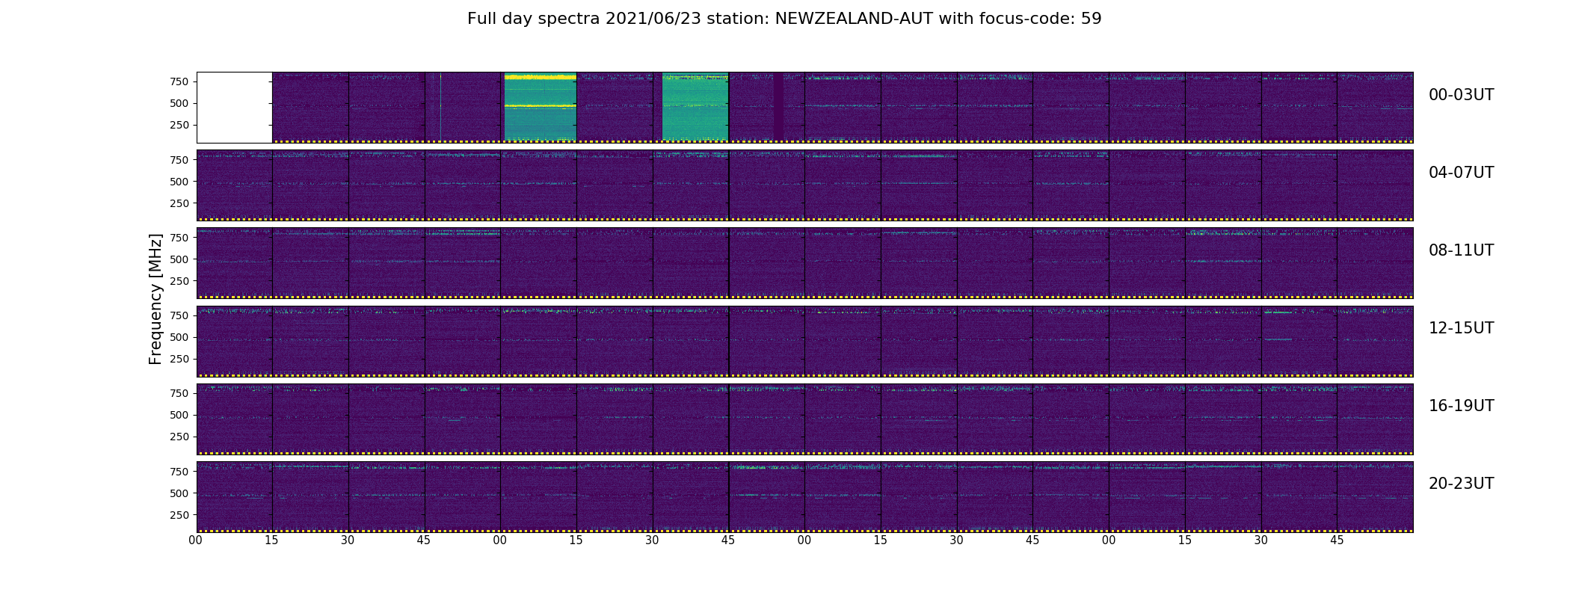Select the '00-03UT' row label
The height and width of the screenshot is (598, 1570).
(1461, 95)
